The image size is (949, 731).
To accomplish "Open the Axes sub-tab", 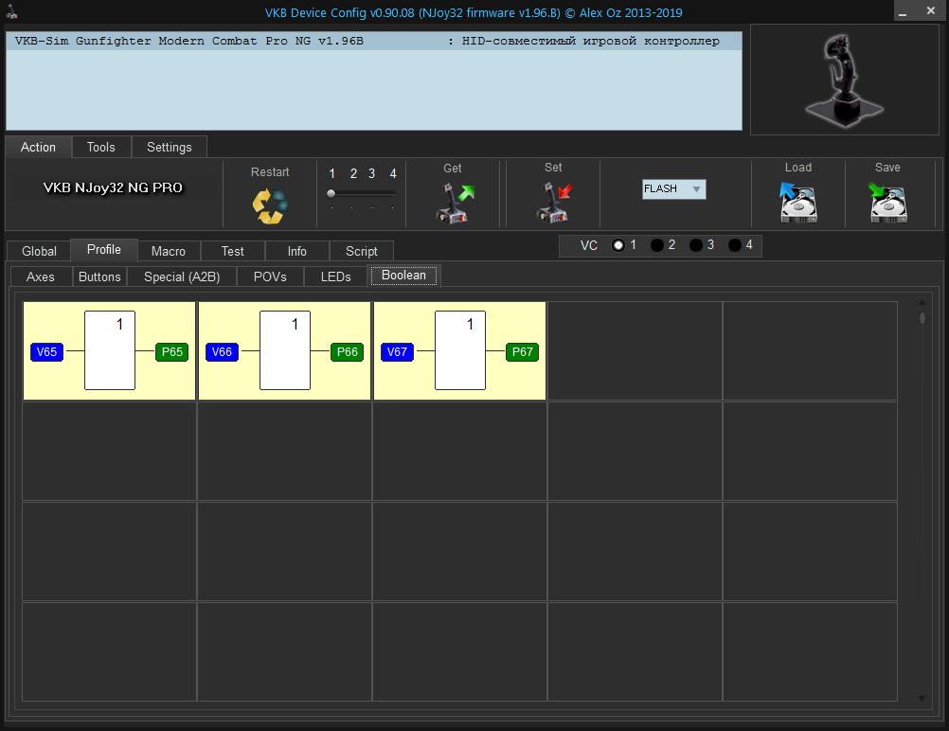I will pos(41,276).
